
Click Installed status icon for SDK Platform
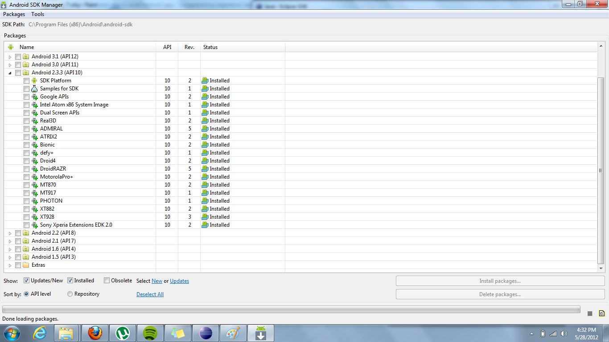click(205, 81)
